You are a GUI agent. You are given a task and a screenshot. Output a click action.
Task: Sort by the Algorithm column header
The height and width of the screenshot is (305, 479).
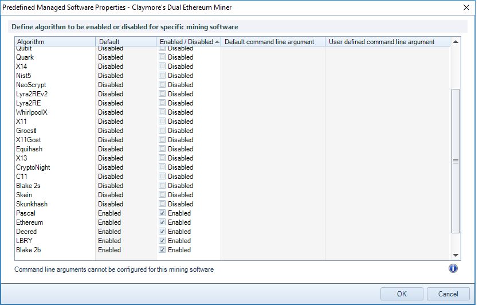(x=55, y=42)
